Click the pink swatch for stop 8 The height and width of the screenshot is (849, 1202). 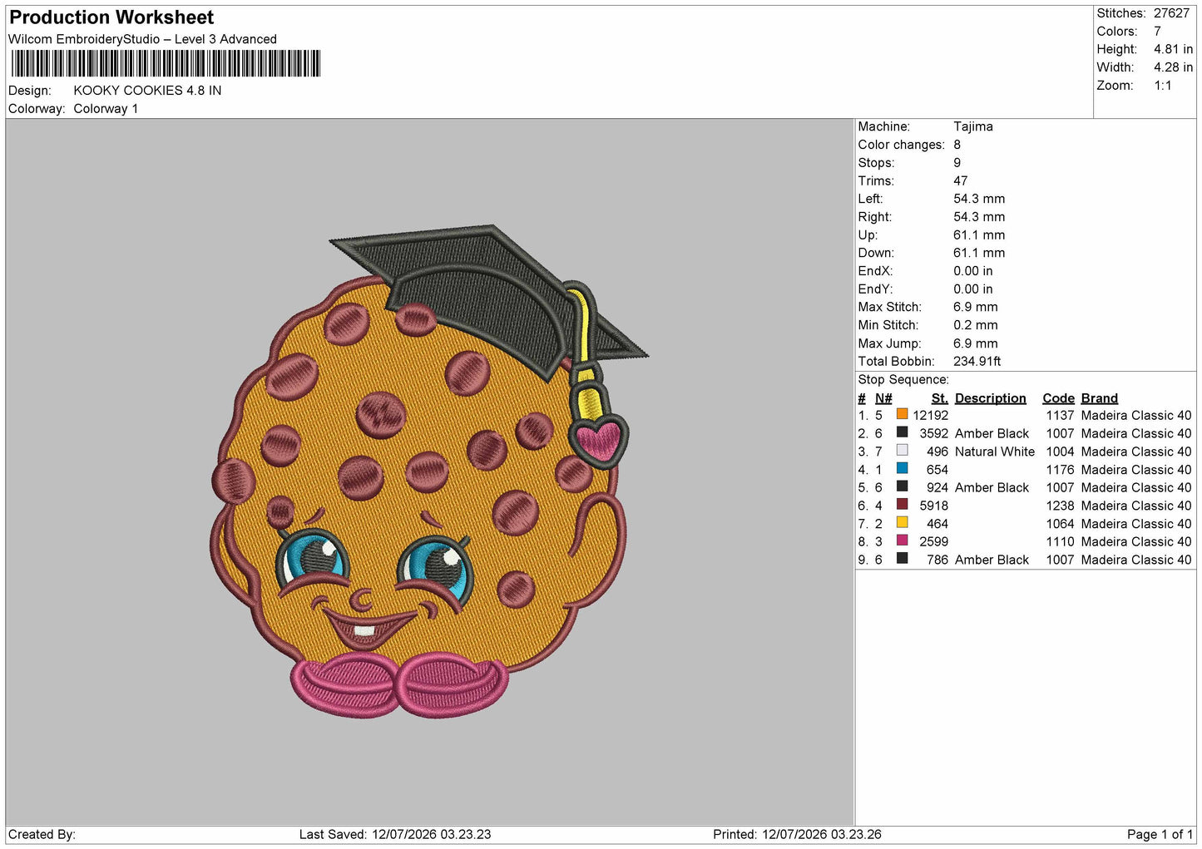(x=902, y=540)
